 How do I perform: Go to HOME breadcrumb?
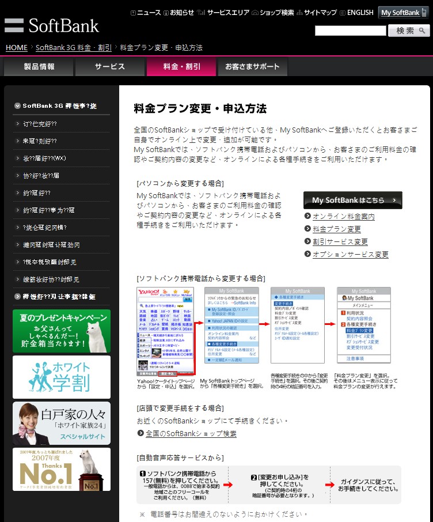17,48
